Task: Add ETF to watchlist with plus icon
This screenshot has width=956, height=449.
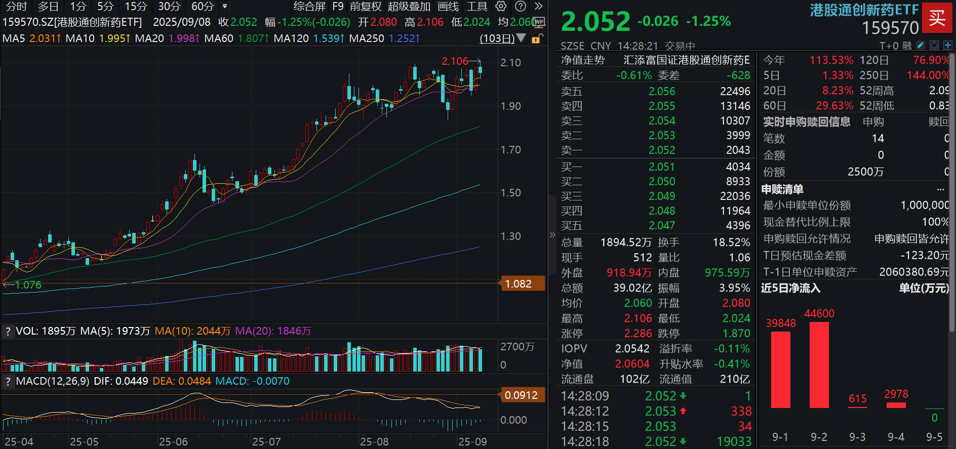Action: pyautogui.click(x=947, y=45)
